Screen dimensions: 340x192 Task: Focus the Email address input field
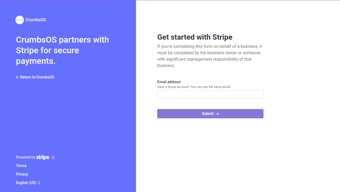tap(210, 94)
